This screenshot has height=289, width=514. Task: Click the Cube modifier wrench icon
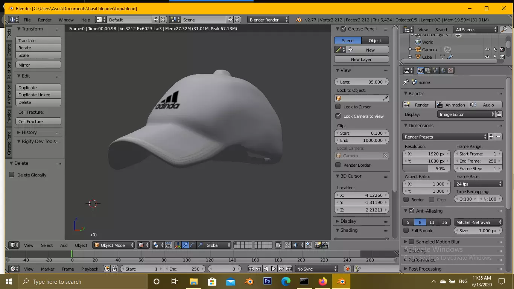click(450, 57)
